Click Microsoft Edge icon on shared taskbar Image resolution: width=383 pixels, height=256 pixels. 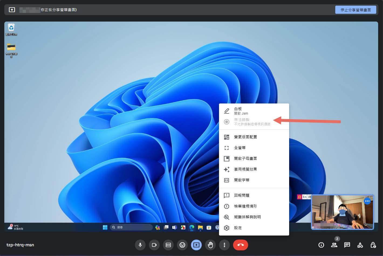[x=192, y=227]
